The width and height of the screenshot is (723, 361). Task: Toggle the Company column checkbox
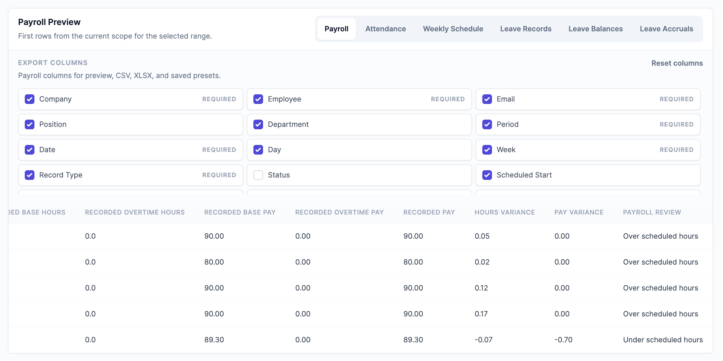pos(30,99)
